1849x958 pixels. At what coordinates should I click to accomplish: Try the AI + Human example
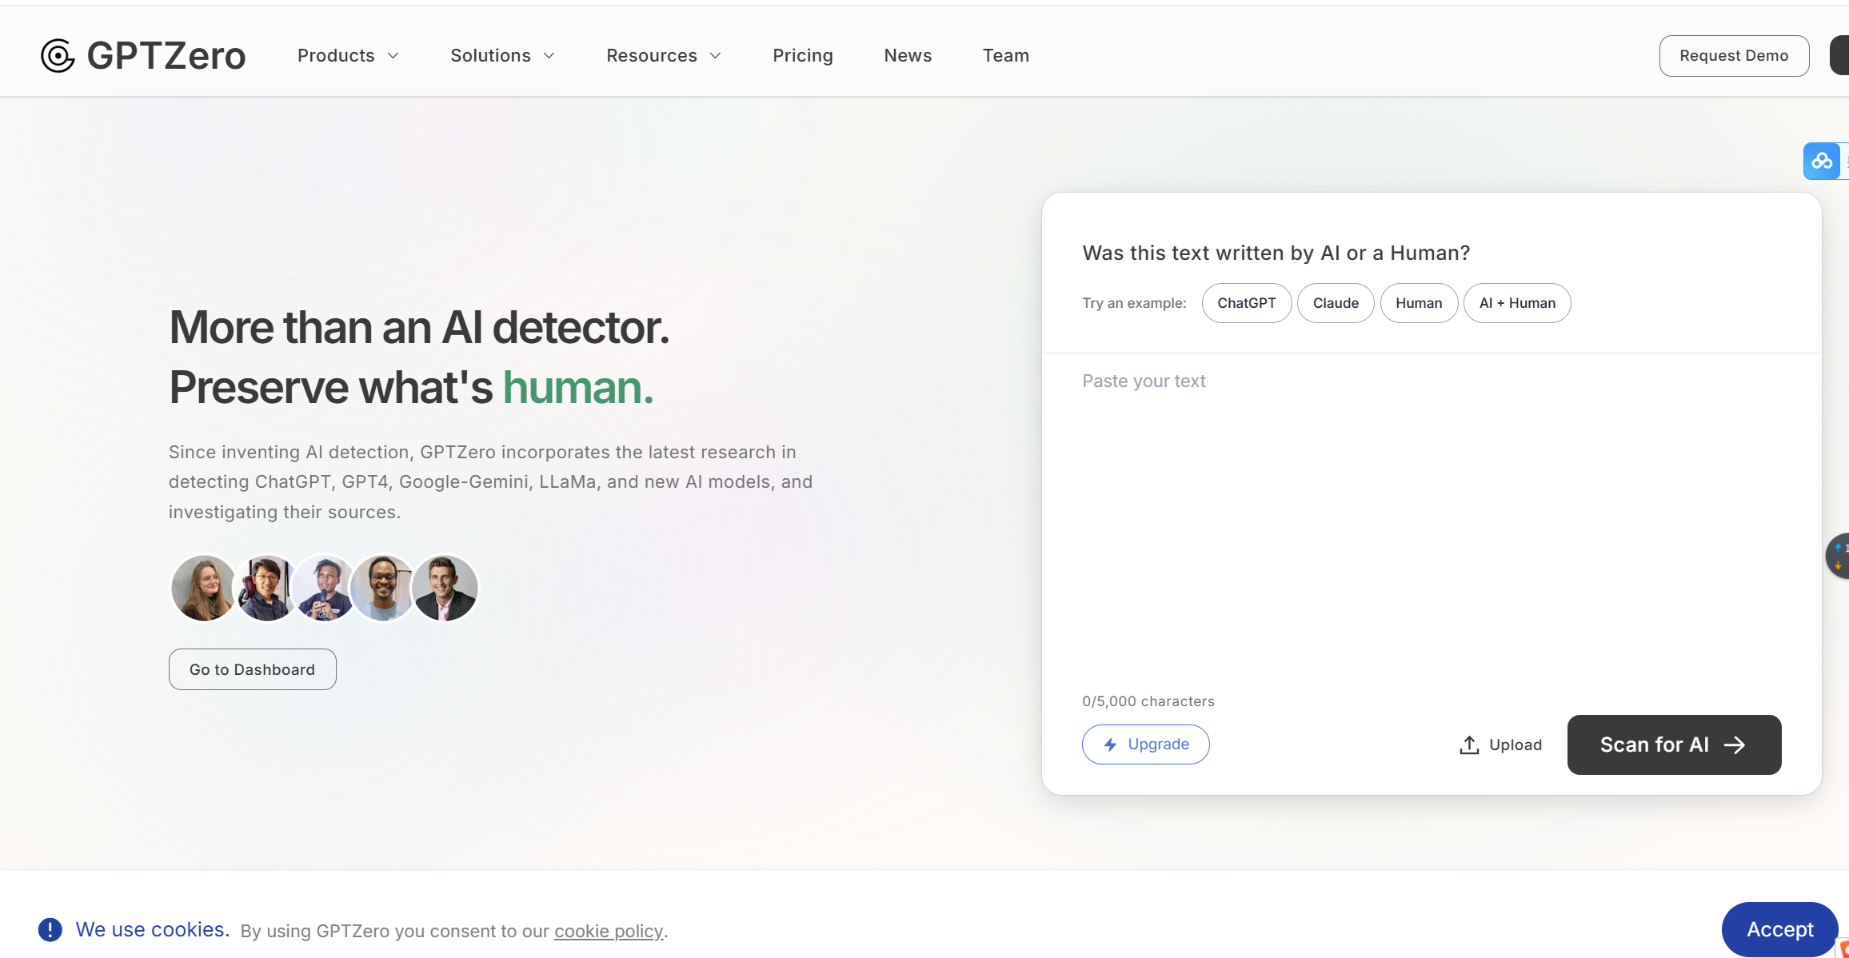pyautogui.click(x=1516, y=303)
